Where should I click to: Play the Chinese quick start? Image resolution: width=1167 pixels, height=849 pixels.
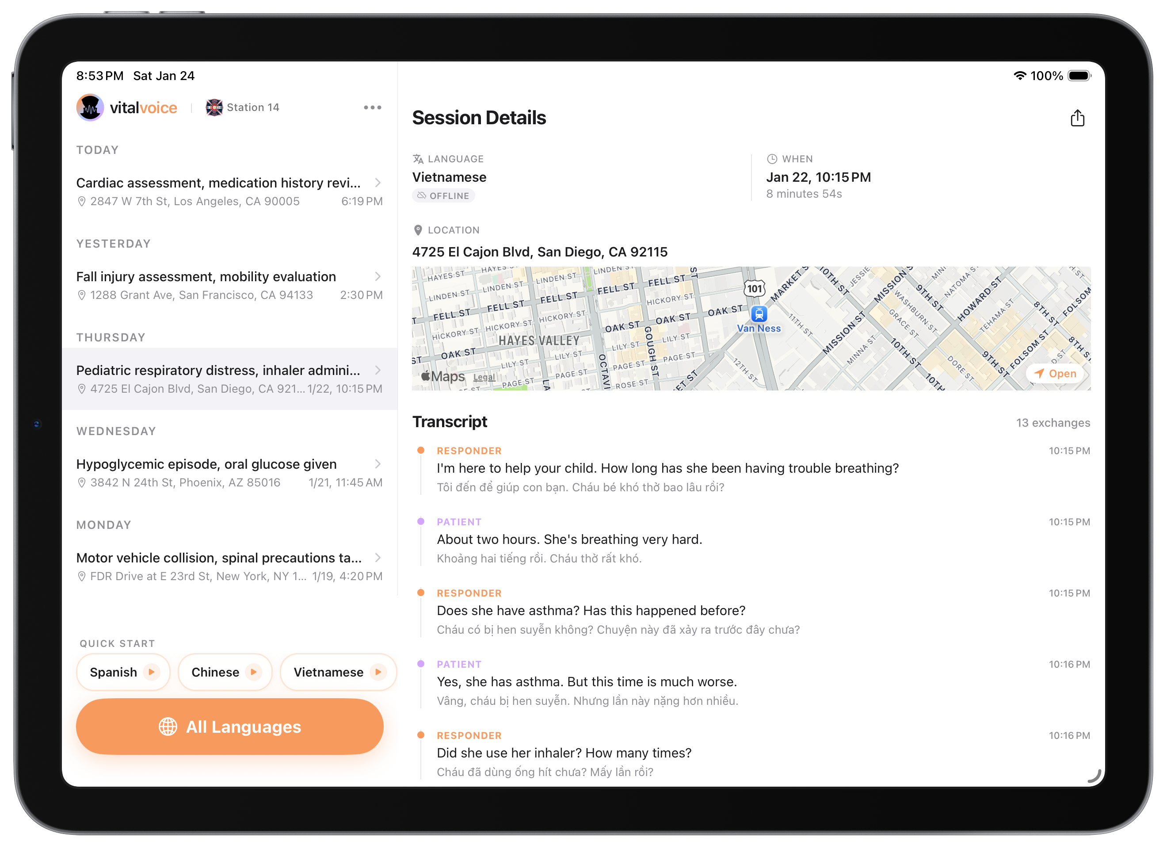pos(254,672)
